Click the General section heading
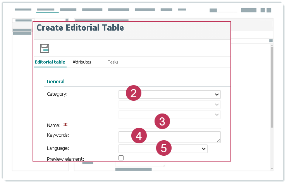Image resolution: width=287 pixels, height=184 pixels. (56, 82)
